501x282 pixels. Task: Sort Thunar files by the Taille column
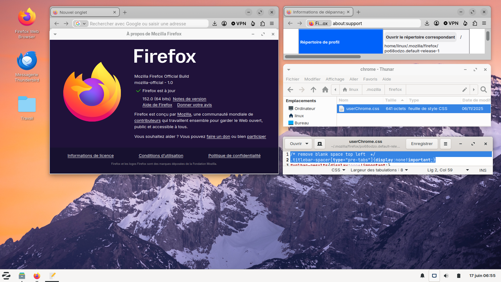[394, 100]
